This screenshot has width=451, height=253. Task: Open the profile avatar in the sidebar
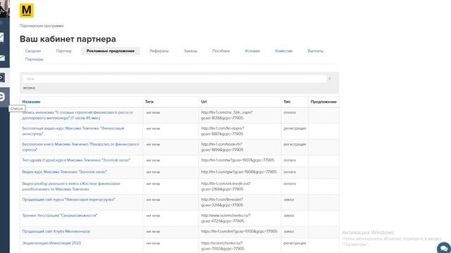click(4, 8)
